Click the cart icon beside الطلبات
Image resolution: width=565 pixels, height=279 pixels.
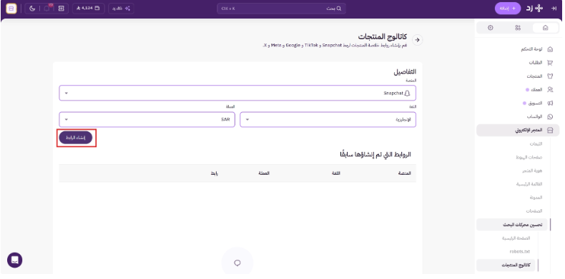[550, 63]
